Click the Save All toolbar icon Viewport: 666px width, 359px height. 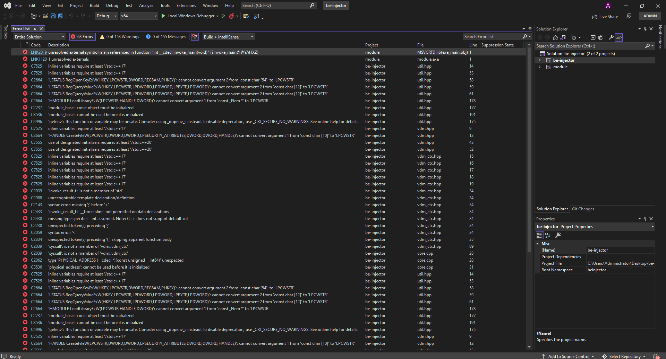point(61,16)
